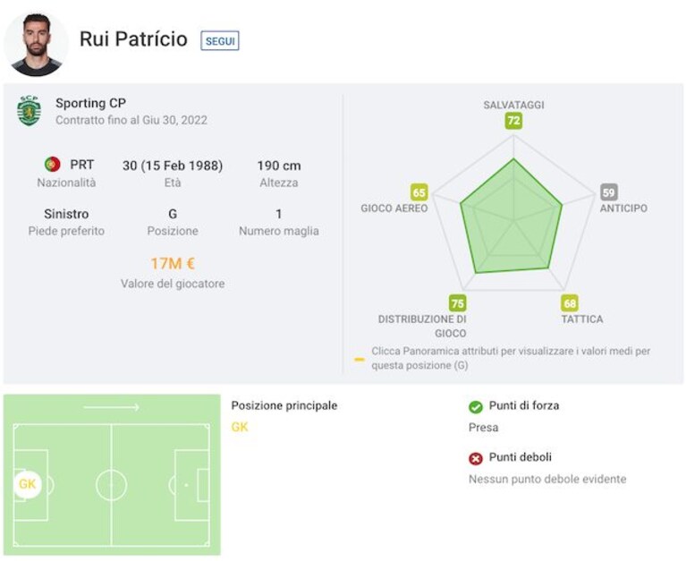Select the Gioco Aereo 65 badge
The image size is (686, 561).
[x=419, y=192]
